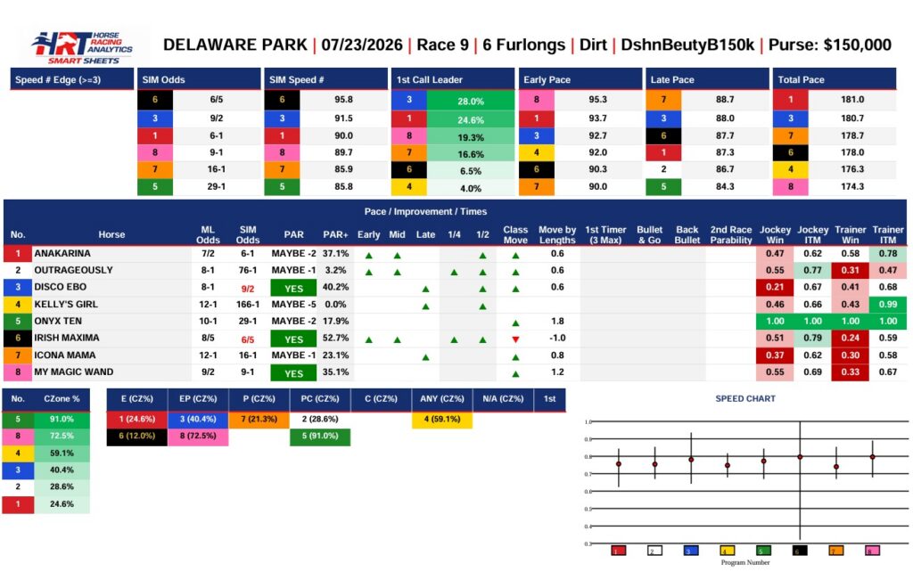Click MY MAGIC WAND's Class Move triangle
The height and width of the screenshot is (580, 913).
pyautogui.click(x=515, y=374)
